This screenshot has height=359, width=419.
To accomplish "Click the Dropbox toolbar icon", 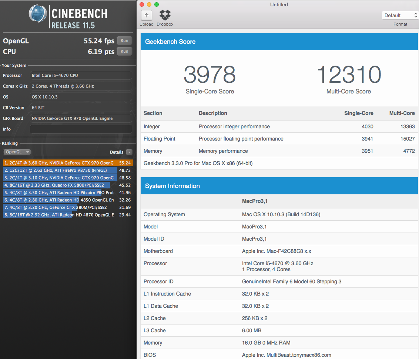I will tap(165, 15).
